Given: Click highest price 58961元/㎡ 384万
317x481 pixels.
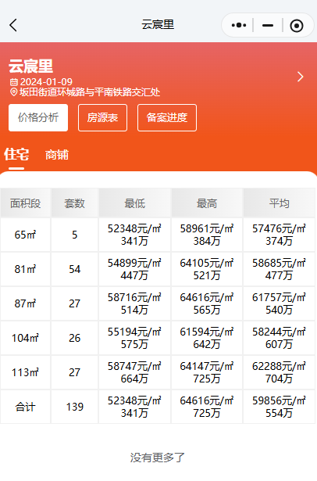Looking at the screenshot, I should 207,235.
